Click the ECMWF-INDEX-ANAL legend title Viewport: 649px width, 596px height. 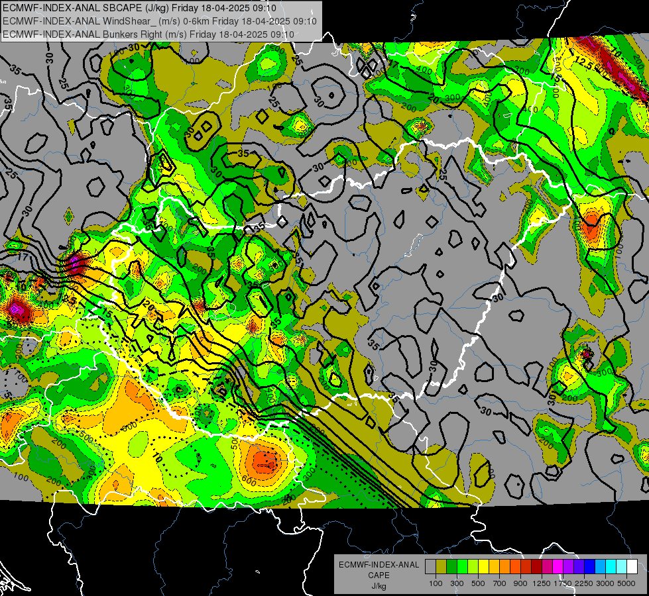379,565
